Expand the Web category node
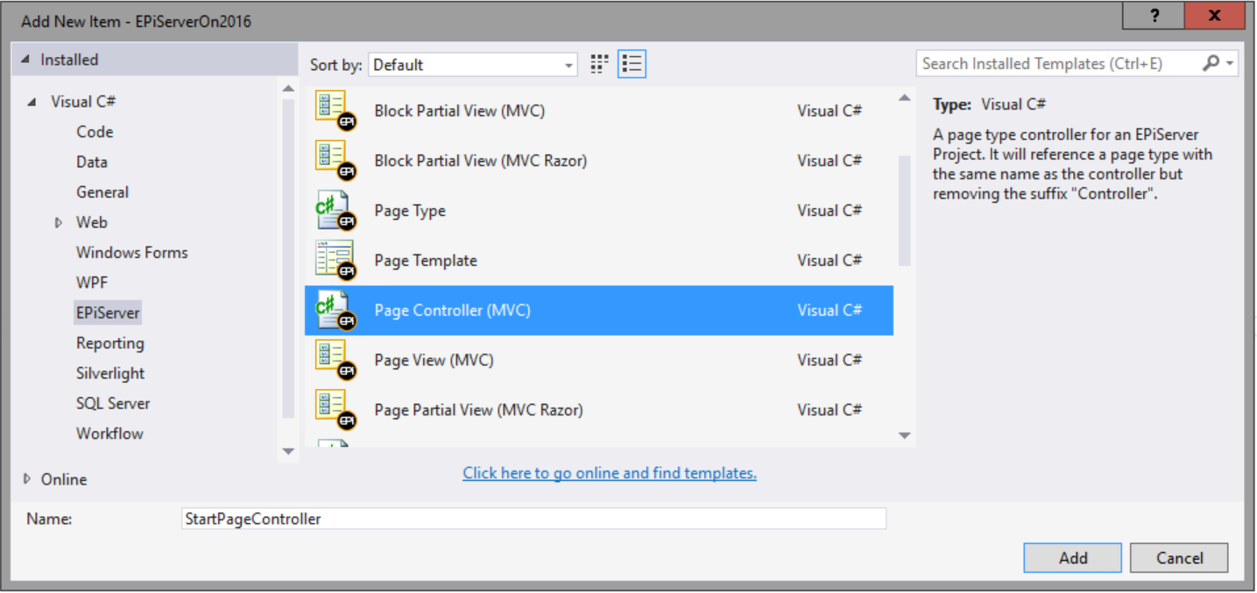Image resolution: width=1257 pixels, height=593 pixels. (x=60, y=223)
